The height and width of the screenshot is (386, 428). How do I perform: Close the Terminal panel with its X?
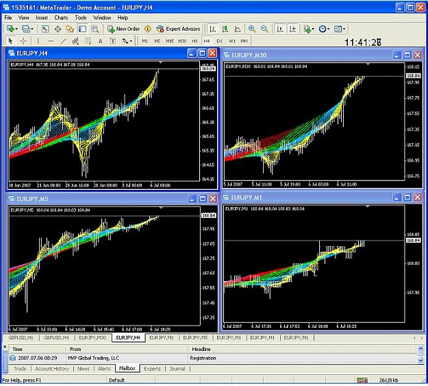(5, 347)
